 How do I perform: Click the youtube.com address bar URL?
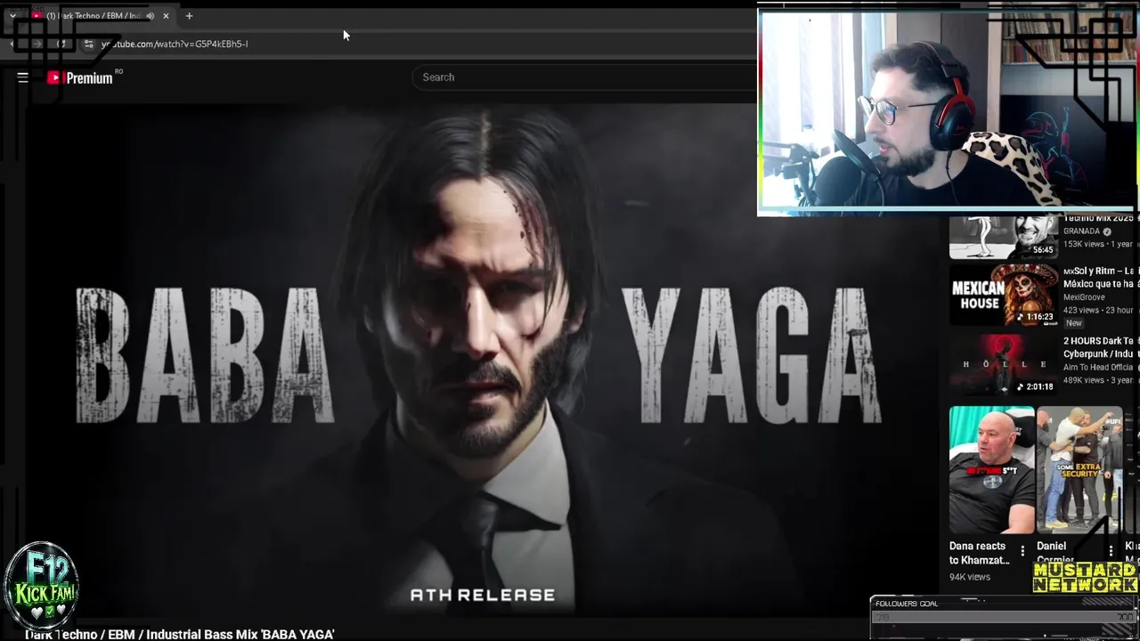175,44
